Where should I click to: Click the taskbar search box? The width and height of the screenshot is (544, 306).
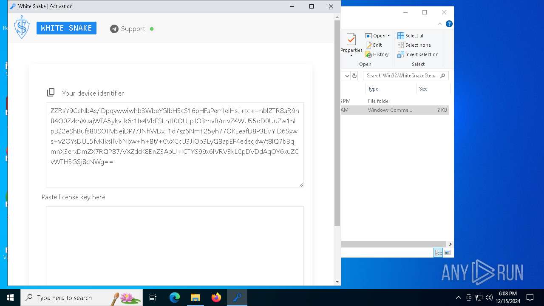point(82,297)
